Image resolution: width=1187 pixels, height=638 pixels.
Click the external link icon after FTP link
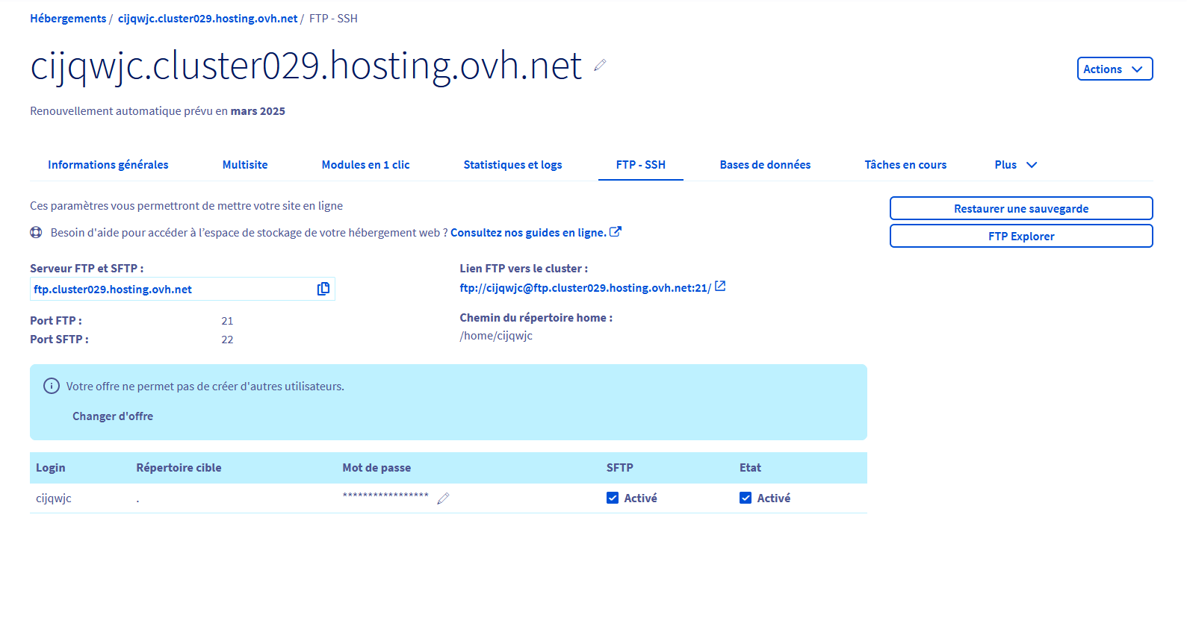tap(720, 287)
